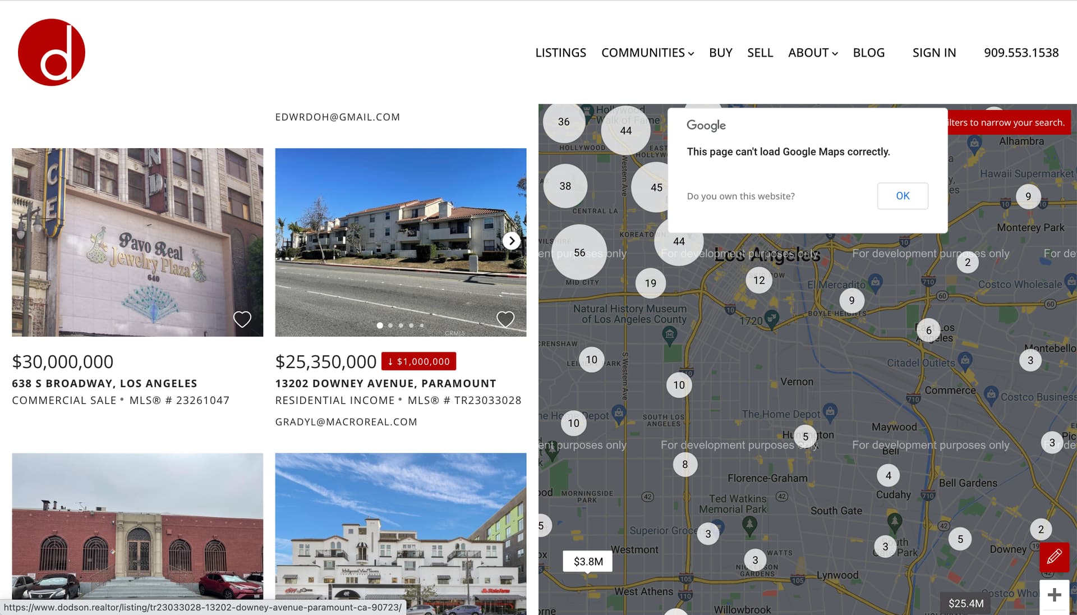Select the cluster of 9 in Boyle Heights
This screenshot has height=615, width=1077.
[852, 300]
